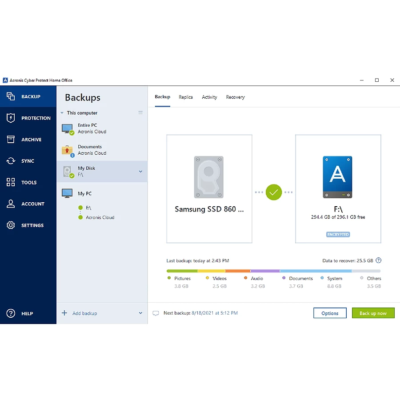Switch to the Backup tab
This screenshot has height=400, width=400.
click(x=163, y=97)
